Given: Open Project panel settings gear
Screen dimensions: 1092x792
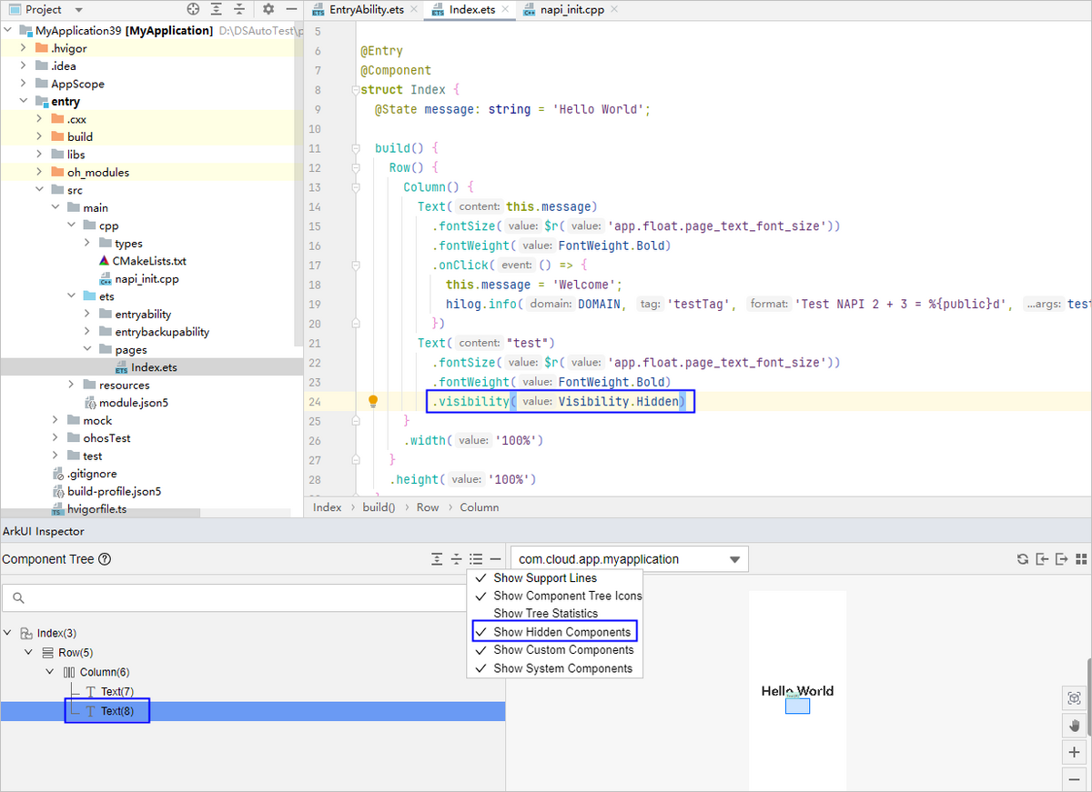Looking at the screenshot, I should [x=268, y=9].
